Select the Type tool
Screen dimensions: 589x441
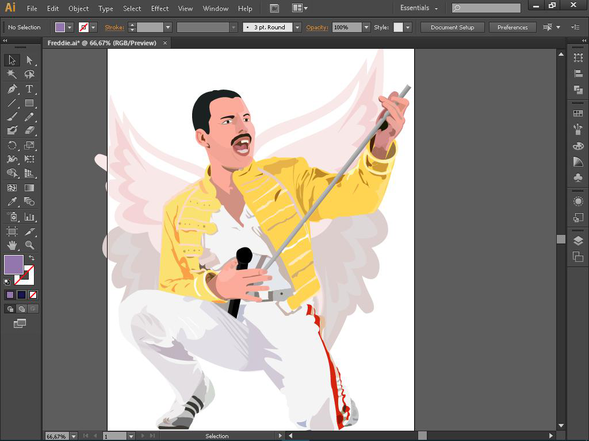tap(29, 89)
